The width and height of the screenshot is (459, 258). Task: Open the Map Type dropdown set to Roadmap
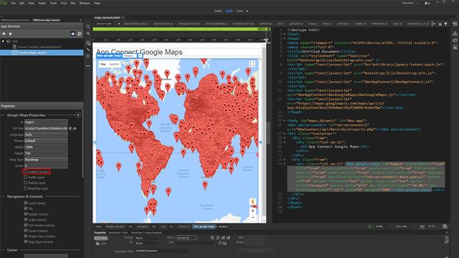coord(46,160)
